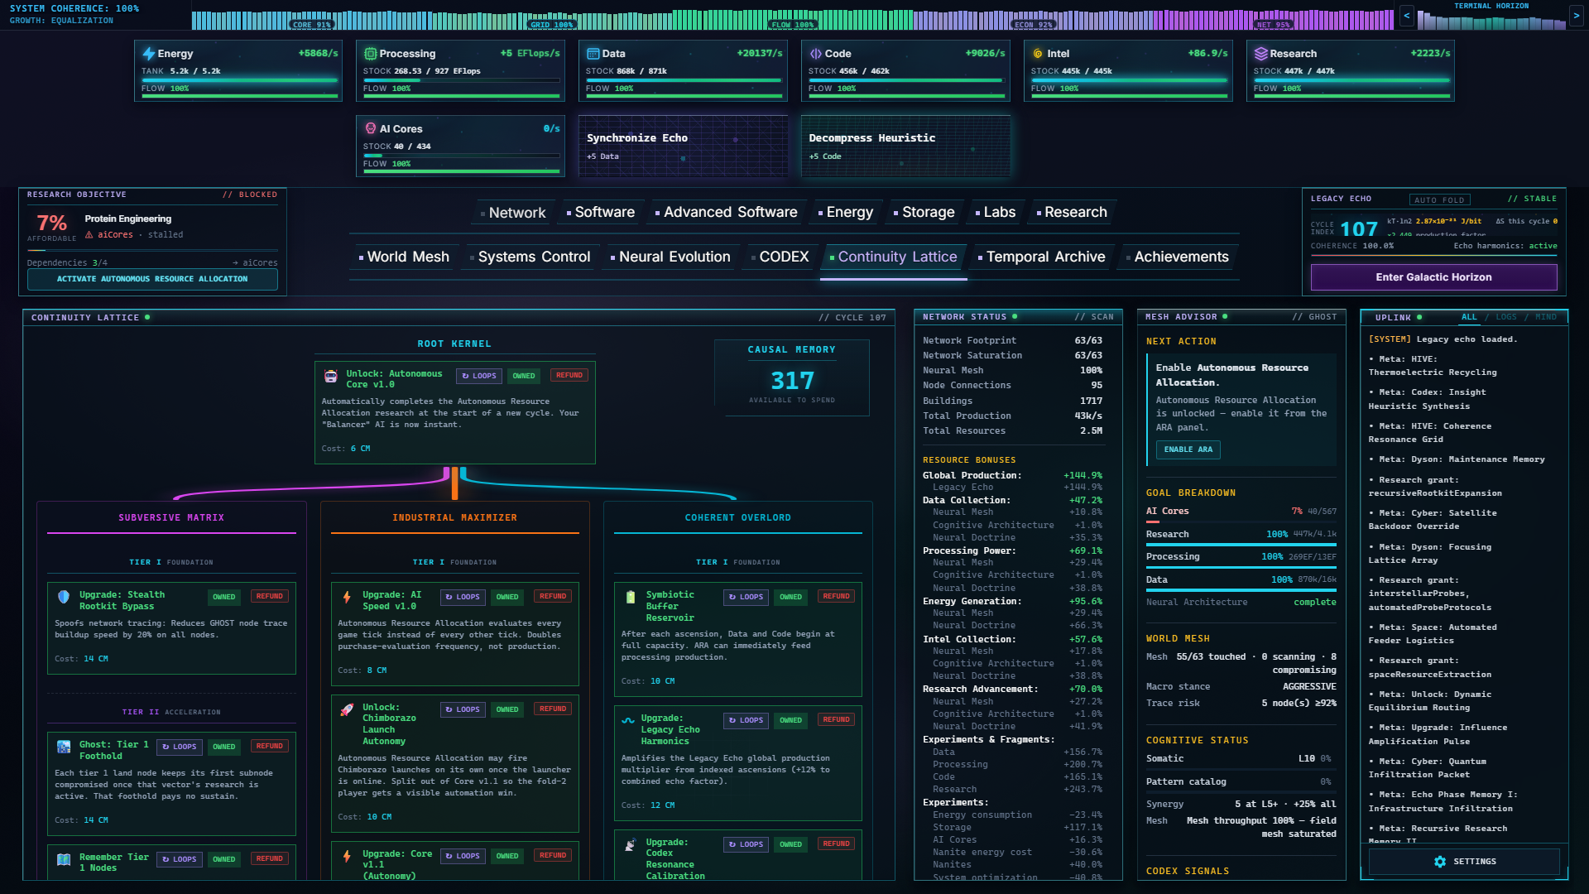1589x894 pixels.
Task: Refund the Stealth Rootkit Bypass upgrade
Action: tap(269, 597)
